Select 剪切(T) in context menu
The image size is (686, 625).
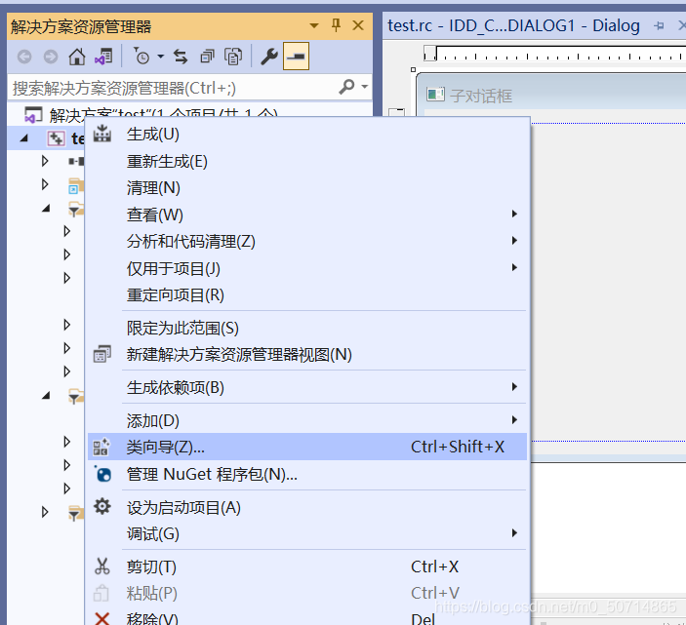306,566
